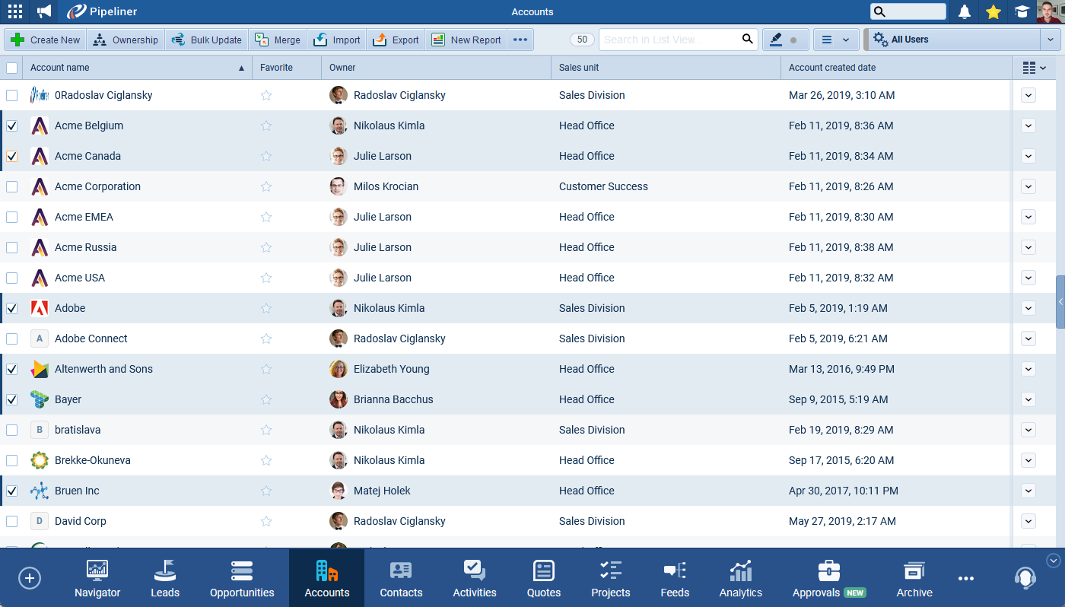This screenshot has width=1065, height=607.
Task: Click the yellow star favorites icon
Action: pyautogui.click(x=993, y=11)
